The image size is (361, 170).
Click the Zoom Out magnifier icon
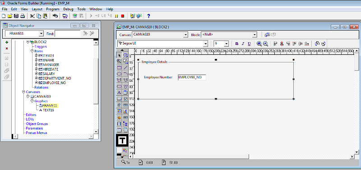click(265, 44)
